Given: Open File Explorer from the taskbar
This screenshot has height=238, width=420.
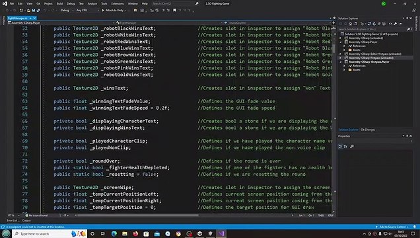Looking at the screenshot, I should pos(125,234).
